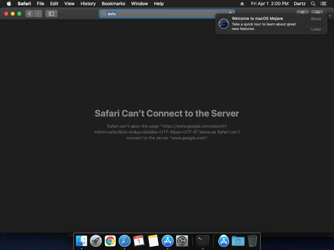Open the Downloads folder in Dock

click(x=238, y=241)
